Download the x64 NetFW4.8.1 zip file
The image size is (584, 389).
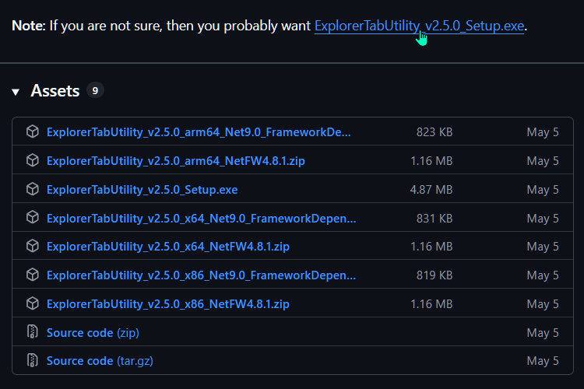click(168, 247)
